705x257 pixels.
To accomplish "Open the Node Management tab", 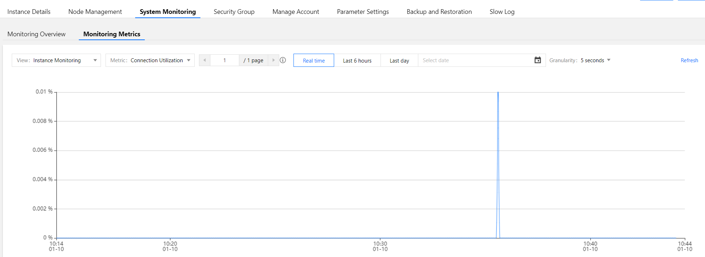I will [x=95, y=12].
